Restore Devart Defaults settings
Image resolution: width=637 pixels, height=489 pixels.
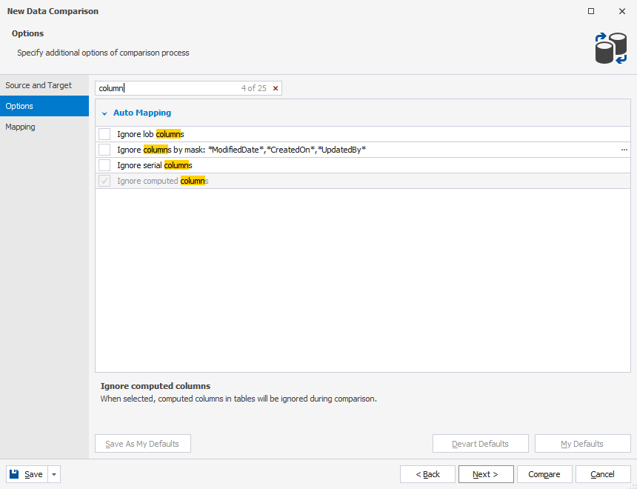coord(480,443)
